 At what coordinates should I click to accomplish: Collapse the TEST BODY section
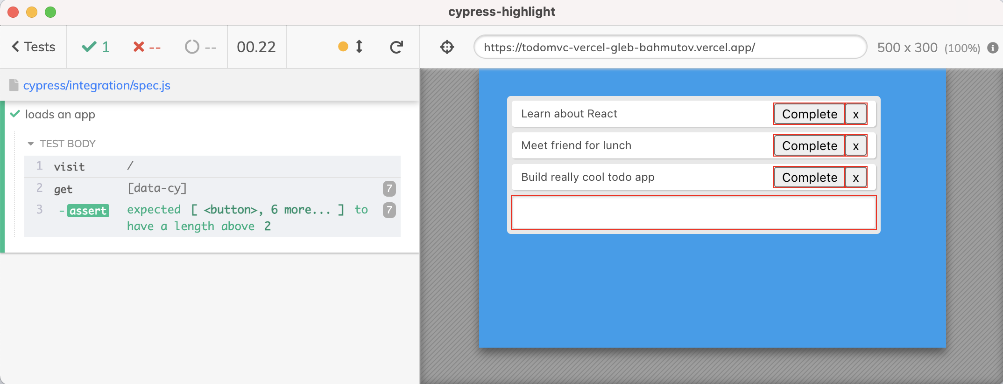pyautogui.click(x=62, y=144)
